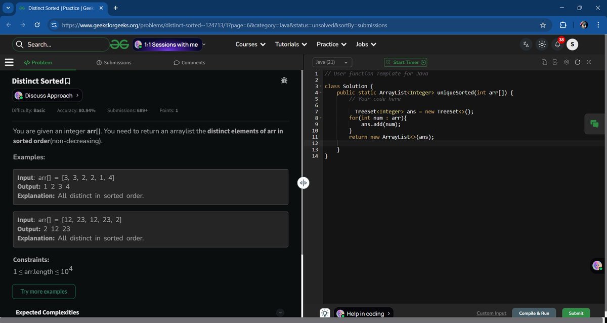Open the browser extensions puzzle icon

pyautogui.click(x=563, y=25)
